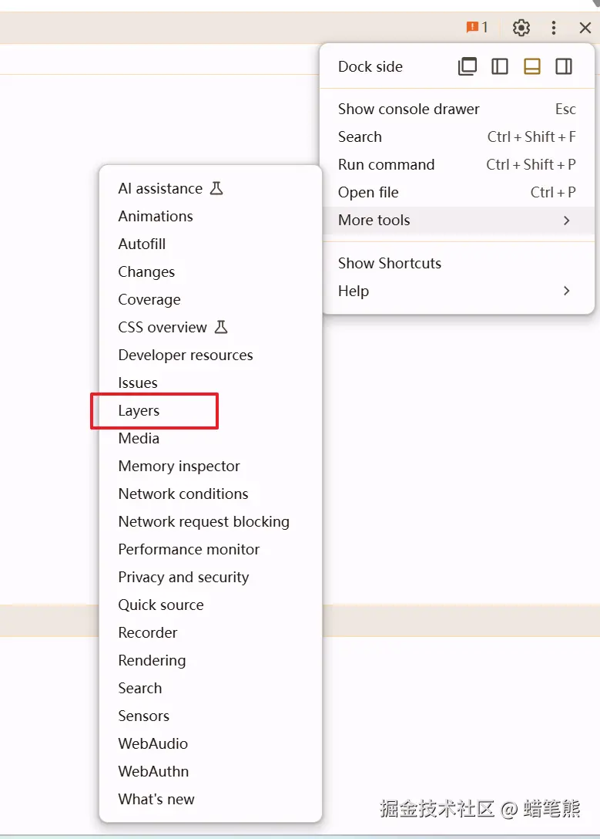Image resolution: width=600 pixels, height=839 pixels.
Task: Open the issues warning counter badge
Action: point(477,27)
